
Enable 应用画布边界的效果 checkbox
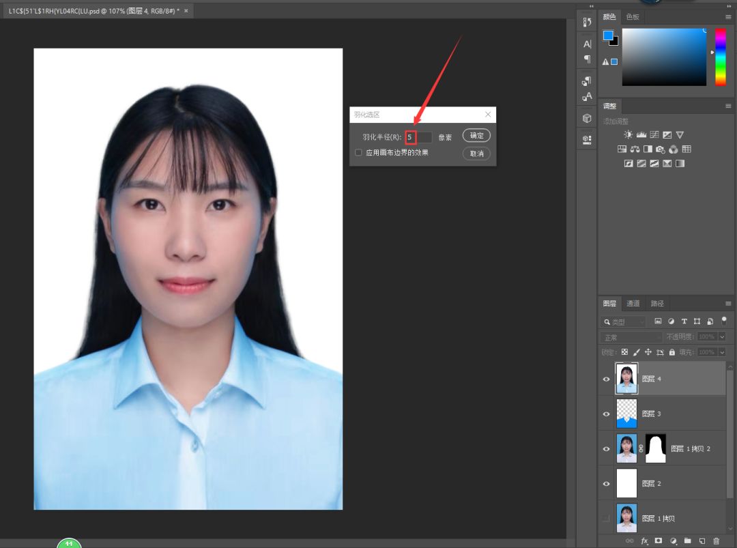359,153
